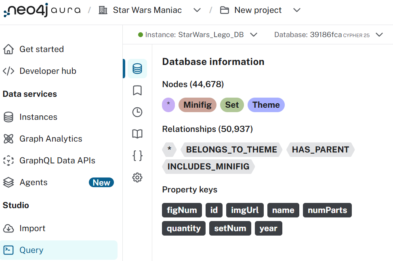Click the setNum property key
Viewport: 393px width, 261px height.
(230, 228)
